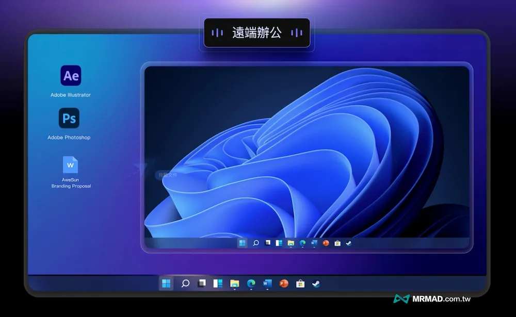Click the 遠端辦公 title banner

257,32
